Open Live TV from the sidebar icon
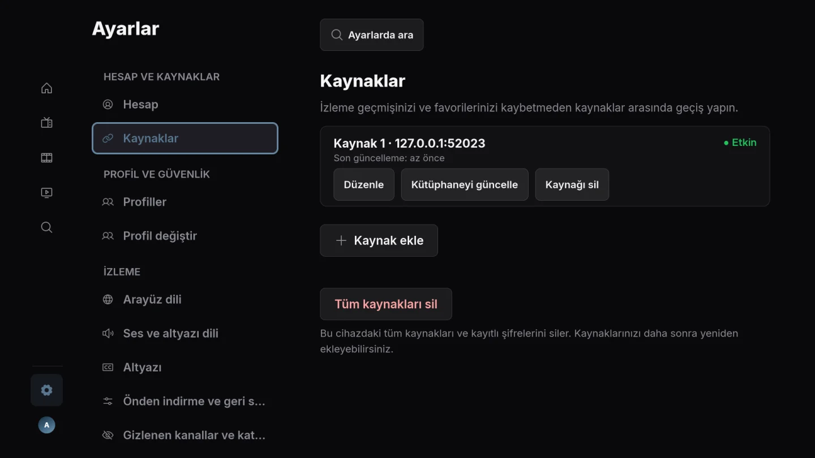The height and width of the screenshot is (458, 815). pyautogui.click(x=46, y=123)
